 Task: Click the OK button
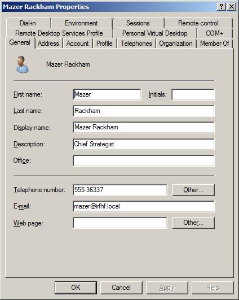click(x=76, y=288)
